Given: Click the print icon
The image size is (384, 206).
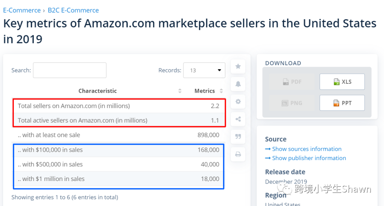Looking at the screenshot, I should [x=238, y=154].
